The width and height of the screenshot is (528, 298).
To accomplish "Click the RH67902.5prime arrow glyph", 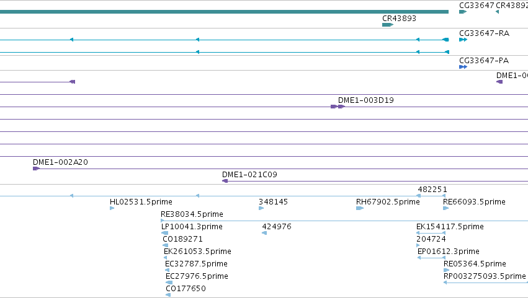I will pyautogui.click(x=360, y=208).
